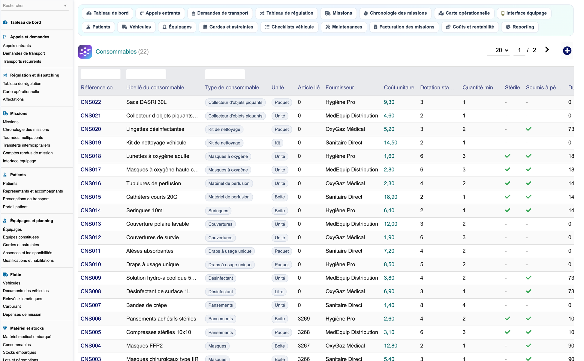This screenshot has height=361, width=584.
Task: Select Stocks embarqués in sidebar
Action: (x=20, y=352)
